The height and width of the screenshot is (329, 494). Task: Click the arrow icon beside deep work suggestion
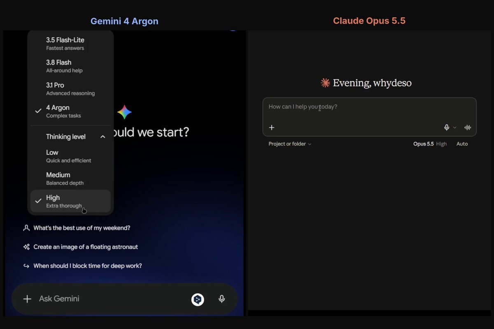[26, 266]
